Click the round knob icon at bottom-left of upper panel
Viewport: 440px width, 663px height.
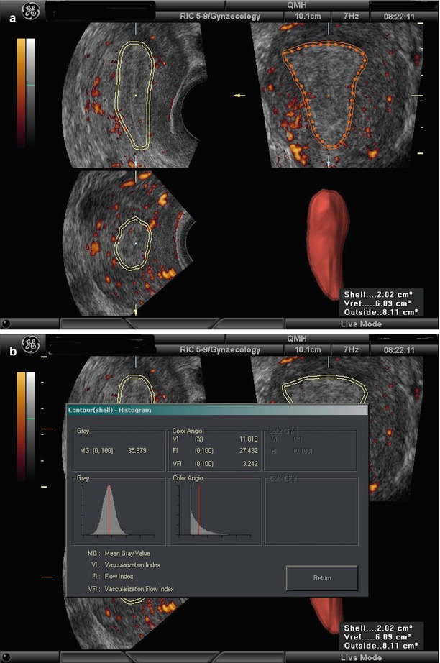click(x=6, y=324)
